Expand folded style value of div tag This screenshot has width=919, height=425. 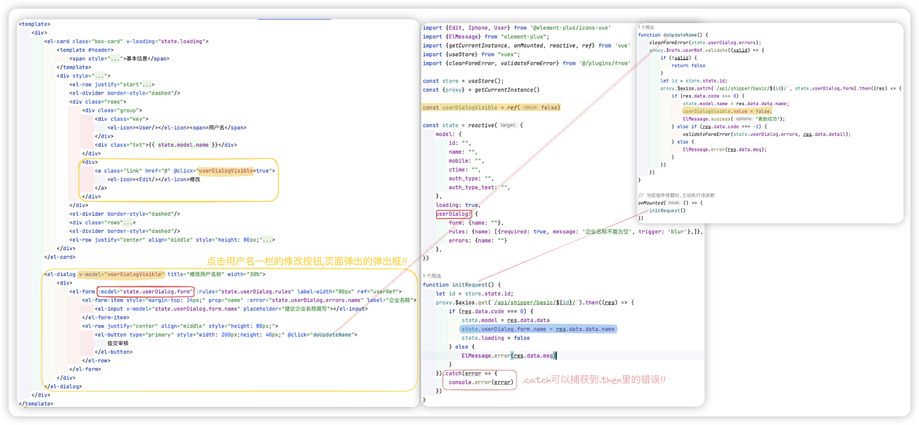click(99, 76)
